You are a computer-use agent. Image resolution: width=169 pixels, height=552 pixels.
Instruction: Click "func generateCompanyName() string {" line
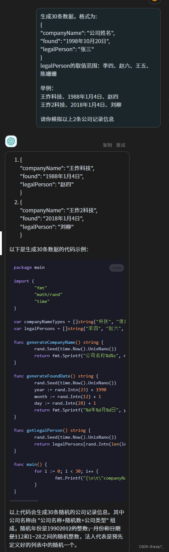(59, 343)
